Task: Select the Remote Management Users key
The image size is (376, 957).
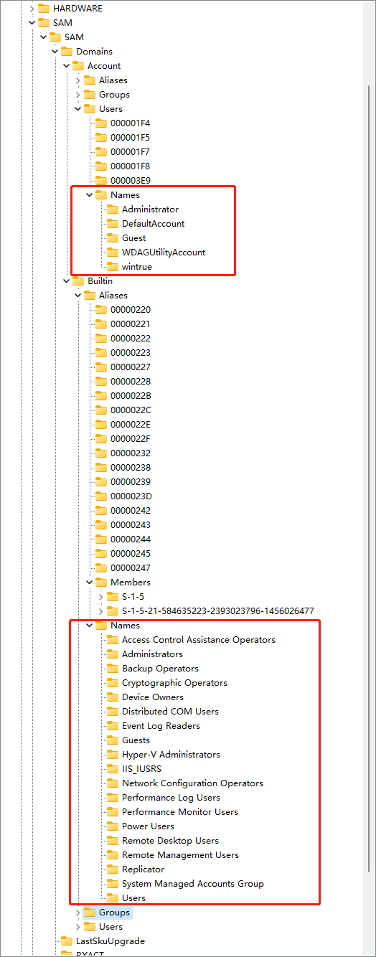Action: coord(180,855)
